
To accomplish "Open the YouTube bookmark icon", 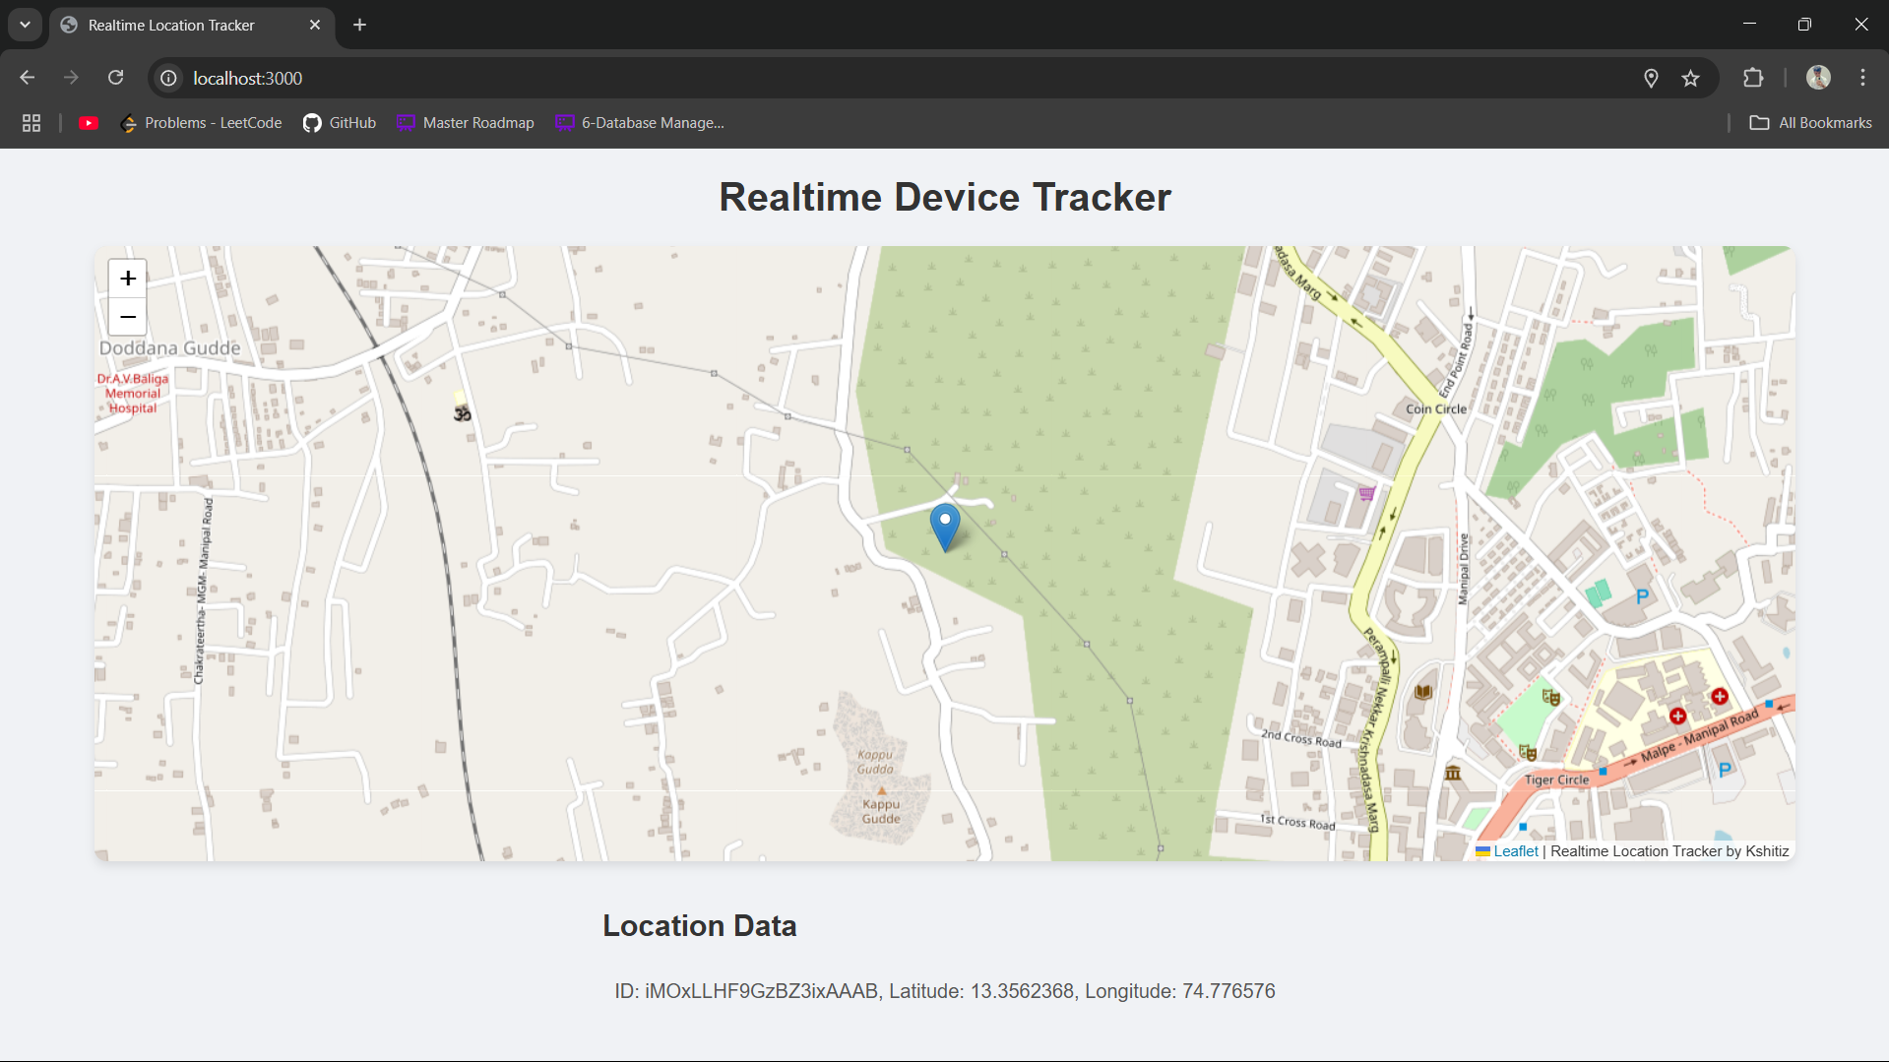I will tap(89, 123).
